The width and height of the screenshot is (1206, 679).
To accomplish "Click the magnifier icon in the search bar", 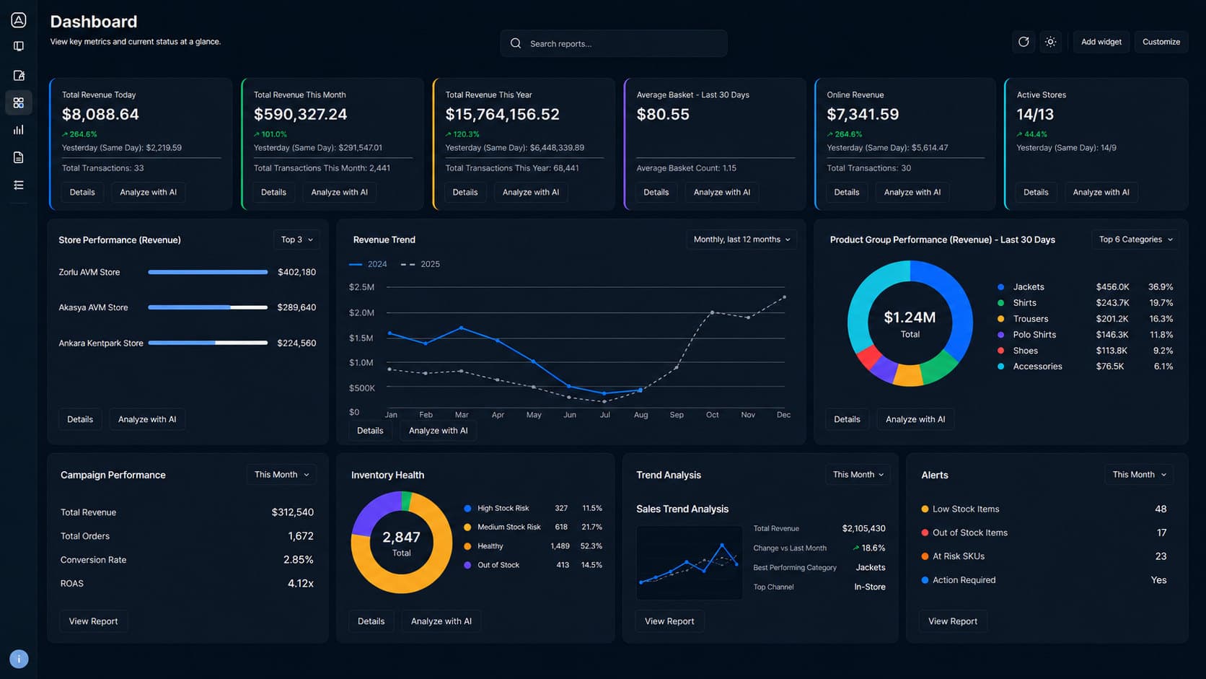I will tap(516, 43).
